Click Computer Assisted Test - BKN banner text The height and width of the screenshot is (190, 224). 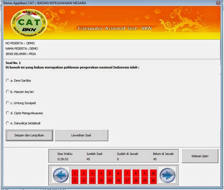click(115, 28)
